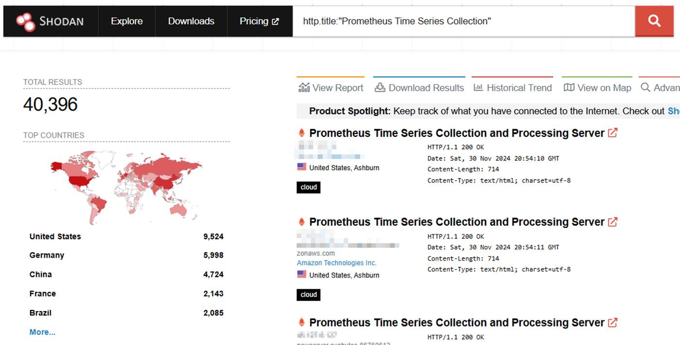Open the Downloads menu item
The height and width of the screenshot is (345, 680).
pos(191,21)
